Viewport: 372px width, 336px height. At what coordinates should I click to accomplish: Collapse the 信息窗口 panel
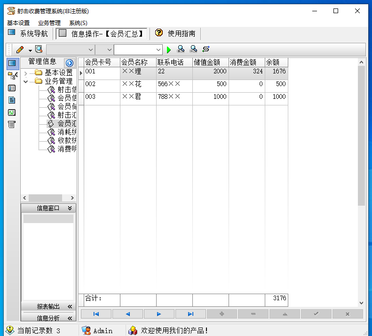point(70,208)
